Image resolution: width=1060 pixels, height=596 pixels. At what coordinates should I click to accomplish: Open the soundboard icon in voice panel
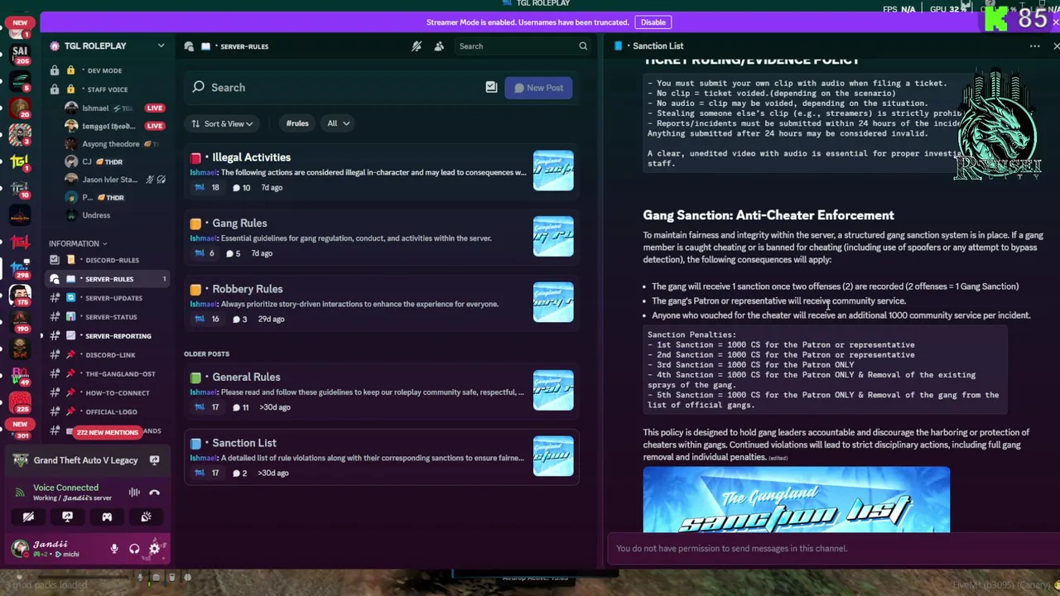tap(146, 517)
